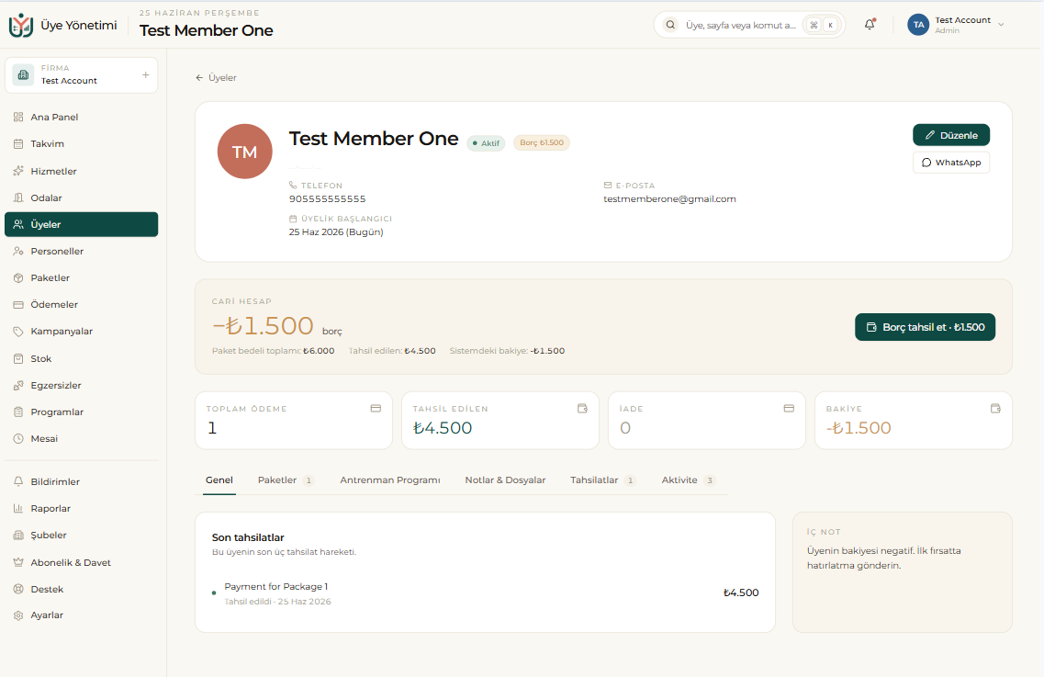This screenshot has width=1044, height=677.
Task: Go back via the Üyeler link
Action: (216, 78)
